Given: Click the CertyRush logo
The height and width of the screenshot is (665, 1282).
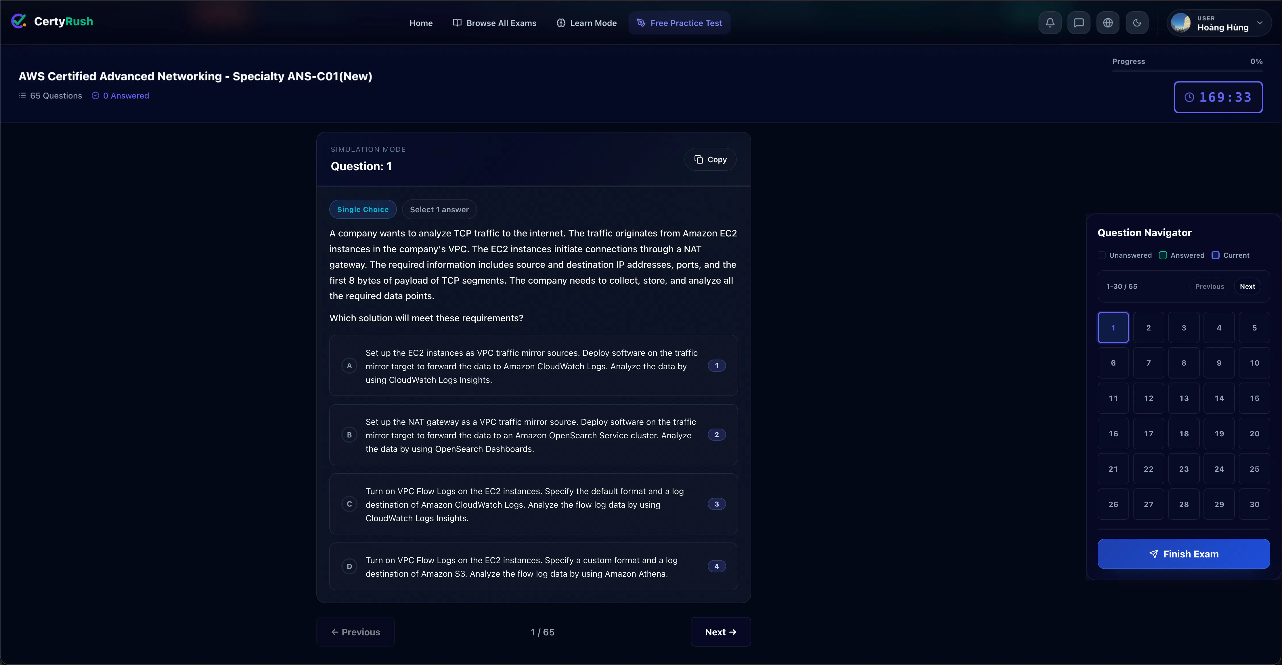Looking at the screenshot, I should (x=52, y=21).
